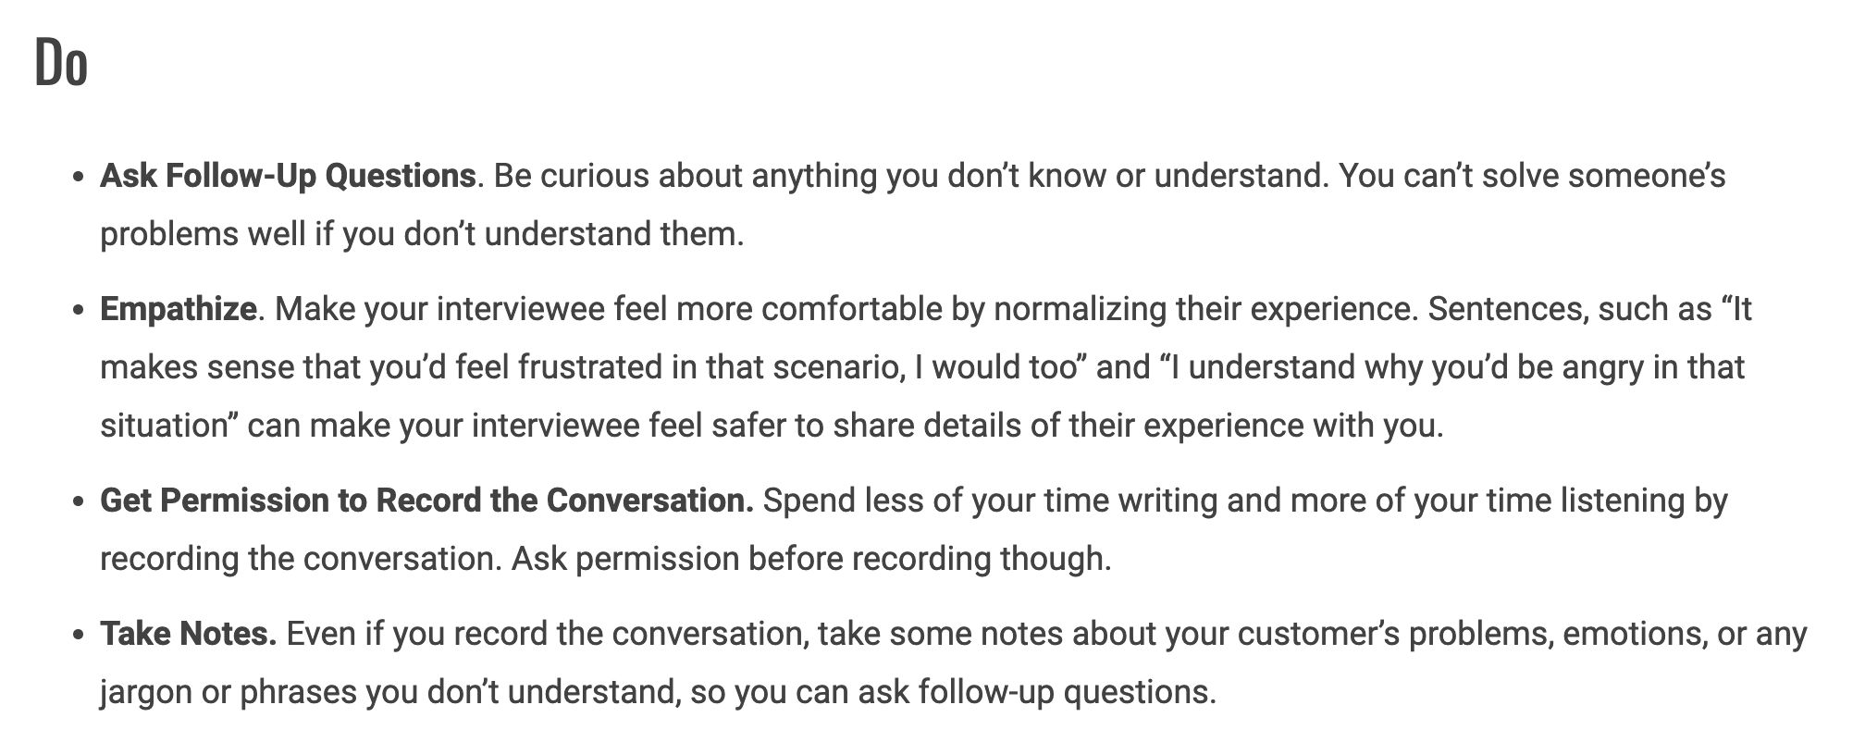Click the bullet before 'Take Notes.'

point(79,635)
